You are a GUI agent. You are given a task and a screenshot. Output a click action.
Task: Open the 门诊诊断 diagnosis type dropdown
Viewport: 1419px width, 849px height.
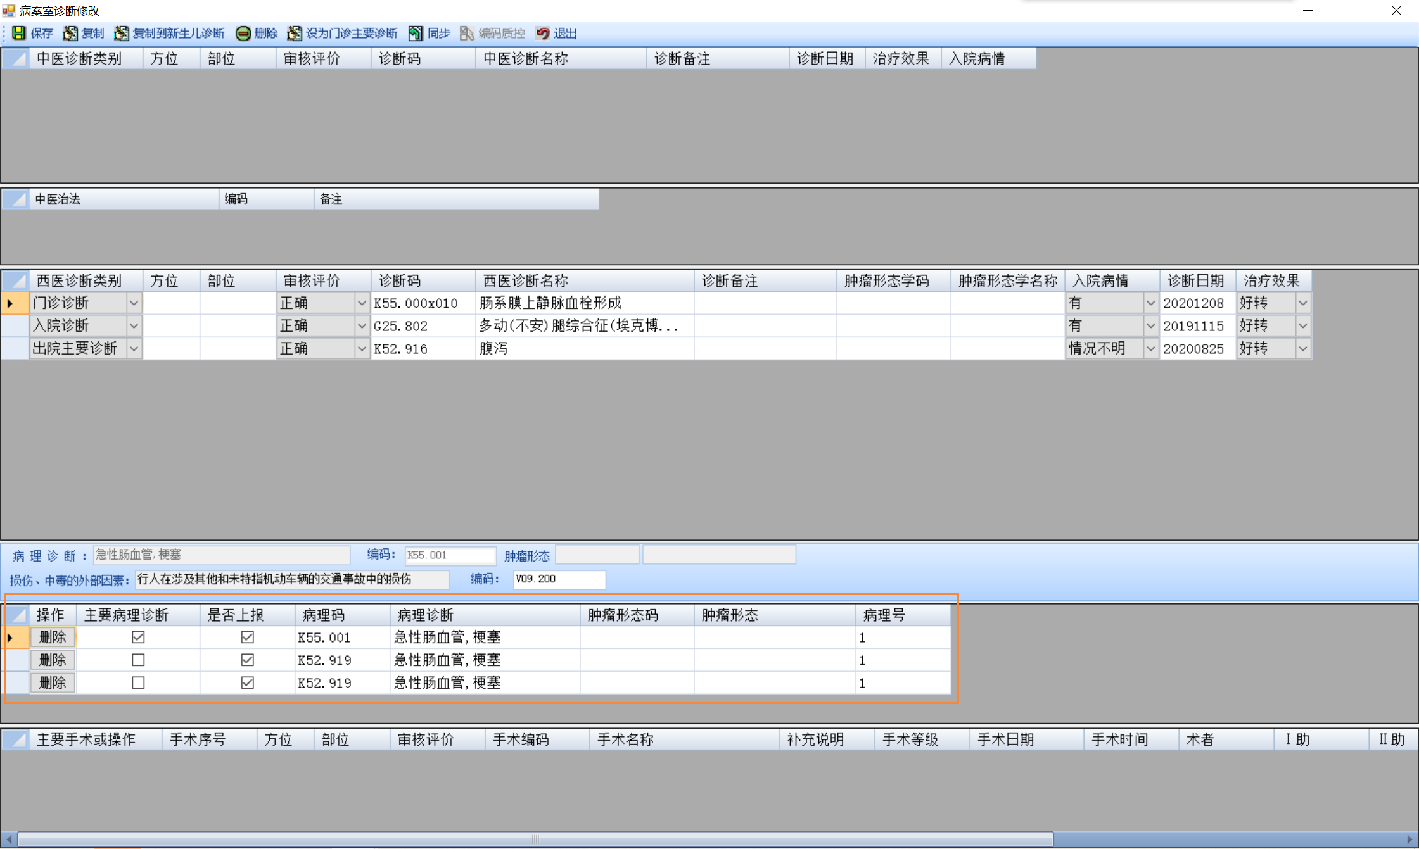click(134, 303)
